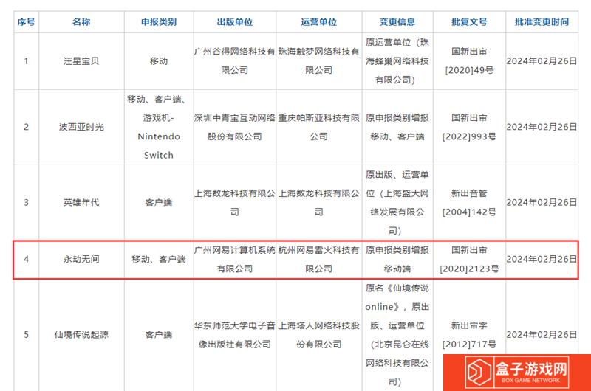This screenshot has height=391, width=591.
Task: Click the 申报类别 column header
Action: coord(159,22)
